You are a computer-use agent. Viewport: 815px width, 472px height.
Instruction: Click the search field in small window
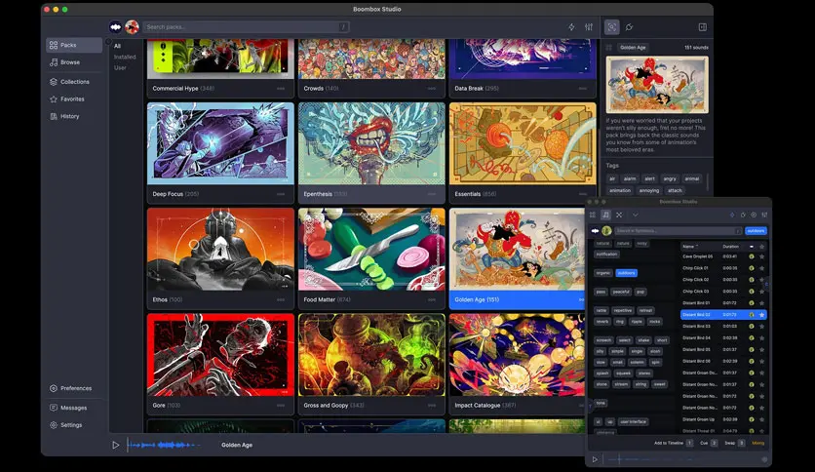pyautogui.click(x=679, y=231)
